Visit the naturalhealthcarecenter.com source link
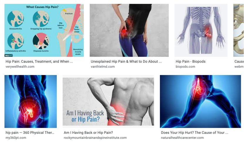Viewport: 244px width, 143px height. (x=182, y=138)
